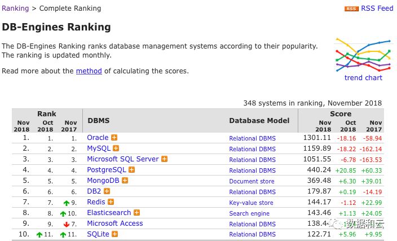This screenshot has width=397, height=241.
Task: Open the trend chart text link
Action: (x=363, y=77)
